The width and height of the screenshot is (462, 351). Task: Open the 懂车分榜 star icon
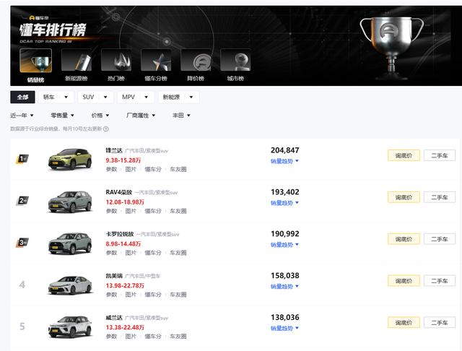[156, 61]
